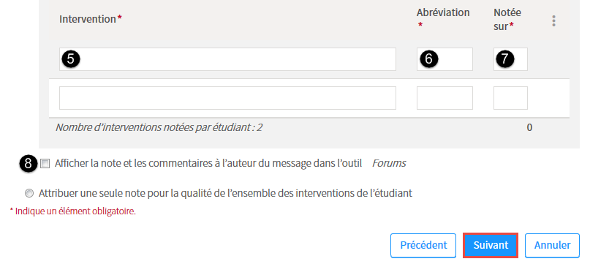The height and width of the screenshot is (267, 590).
Task: Focus the second row Intervention text field
Action: [x=227, y=98]
